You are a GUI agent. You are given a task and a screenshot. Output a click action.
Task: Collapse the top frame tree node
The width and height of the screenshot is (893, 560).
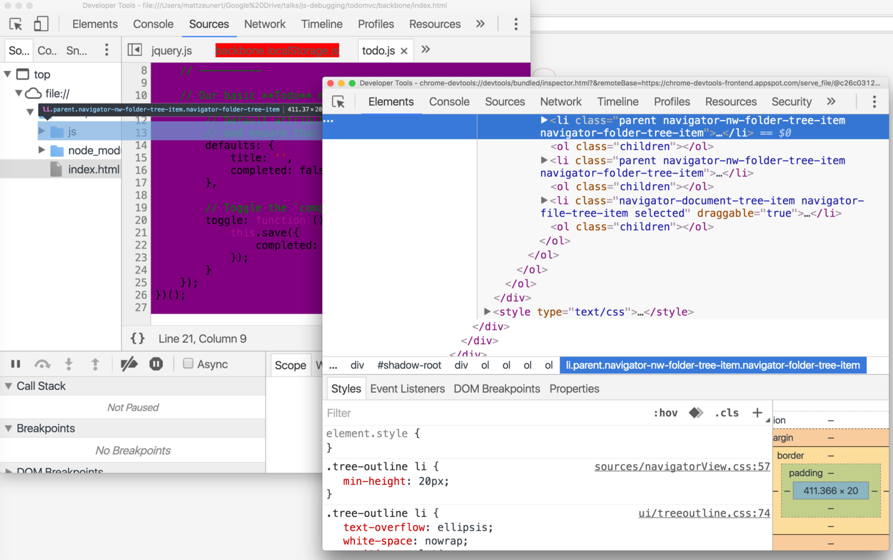7,74
